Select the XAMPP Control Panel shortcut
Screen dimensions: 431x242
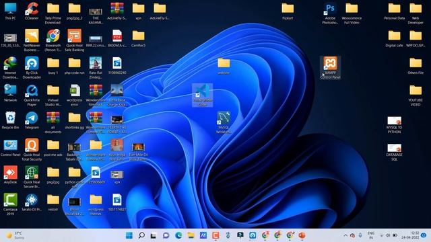pos(330,68)
